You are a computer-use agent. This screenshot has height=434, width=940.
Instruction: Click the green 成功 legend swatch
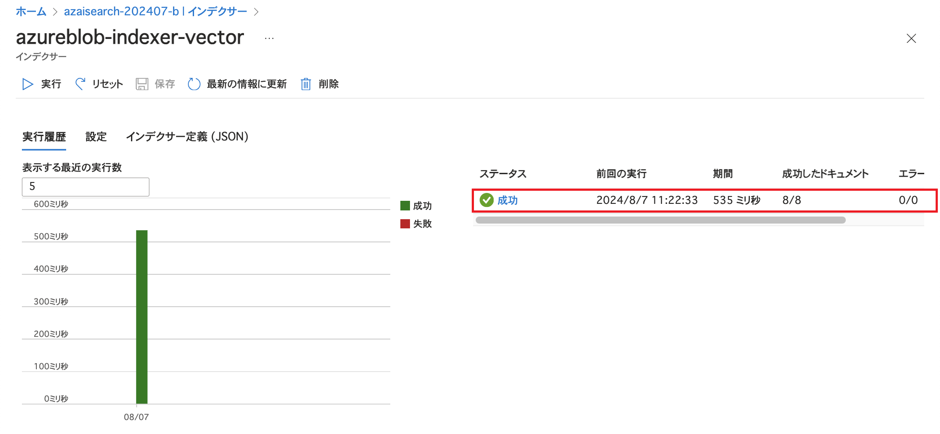coord(405,206)
